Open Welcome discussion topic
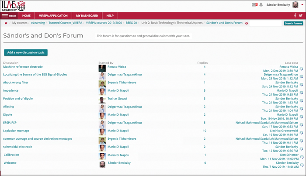Viewport: 306px width, 176px height. coord(10,163)
